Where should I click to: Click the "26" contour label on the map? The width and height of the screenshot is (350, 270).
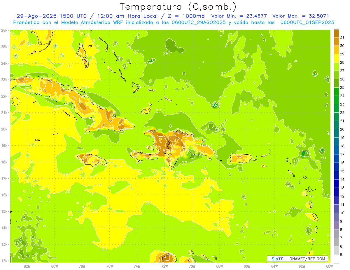tap(165, 54)
